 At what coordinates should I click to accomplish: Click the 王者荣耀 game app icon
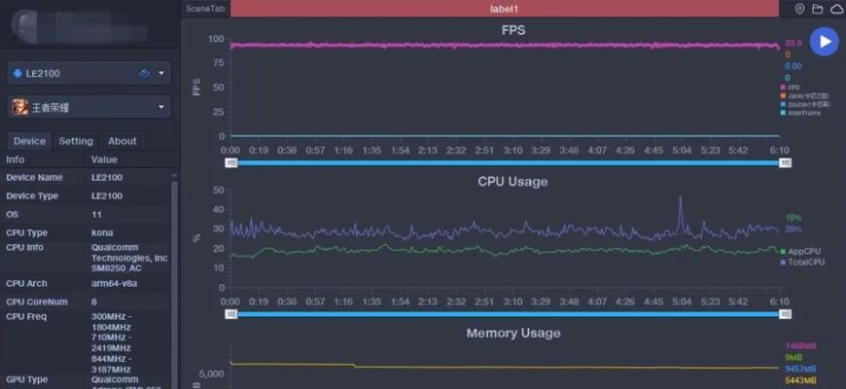click(20, 107)
